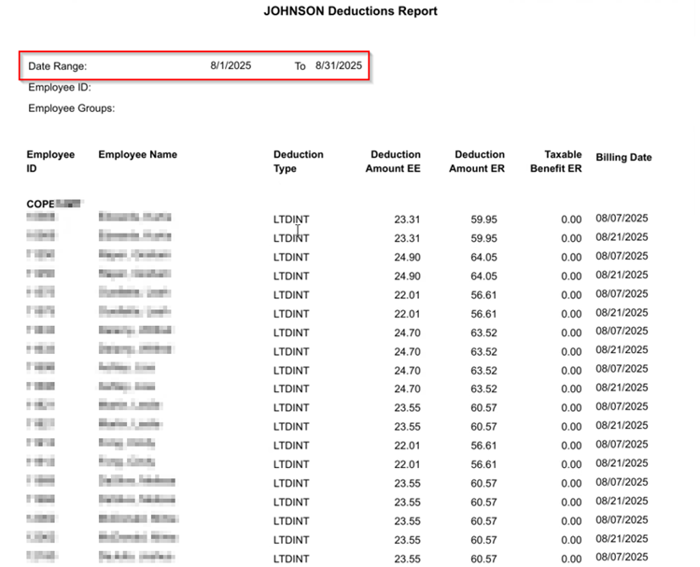Click 0.00 in the 24.90 row billed 08/21/2025

point(571,276)
